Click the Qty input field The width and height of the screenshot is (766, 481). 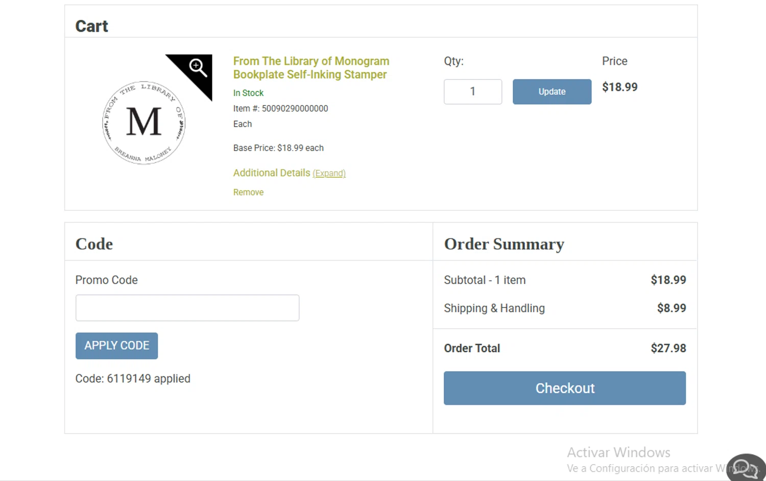click(x=472, y=92)
